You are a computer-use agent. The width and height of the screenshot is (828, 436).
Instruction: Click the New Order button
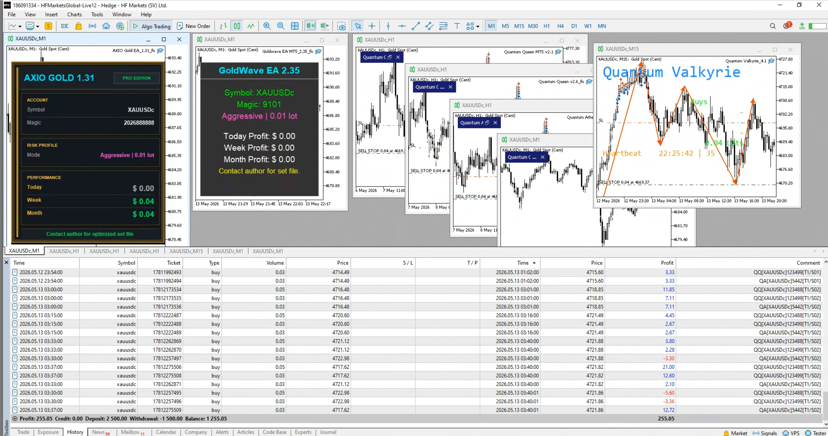coord(193,26)
